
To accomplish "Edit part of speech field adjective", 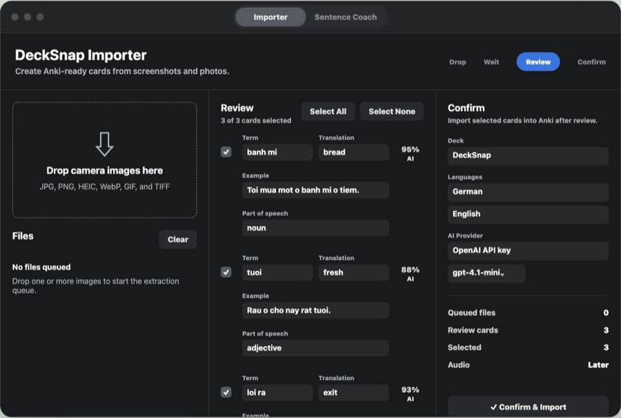I will [315, 348].
